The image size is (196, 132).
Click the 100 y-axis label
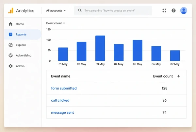[x=48, y=40]
